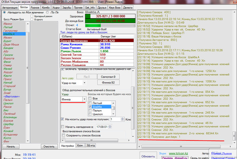The width and height of the screenshot is (237, 159).
Task: Select boss Лютый in boss list
Action: tap(8, 27)
